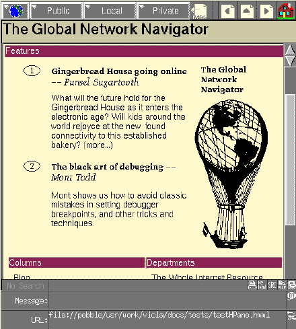Open the globe menu button

(x=15, y=11)
